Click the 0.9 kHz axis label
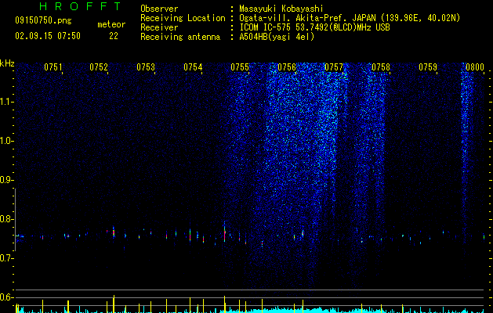This screenshot has width=493, height=313. tap(6, 180)
